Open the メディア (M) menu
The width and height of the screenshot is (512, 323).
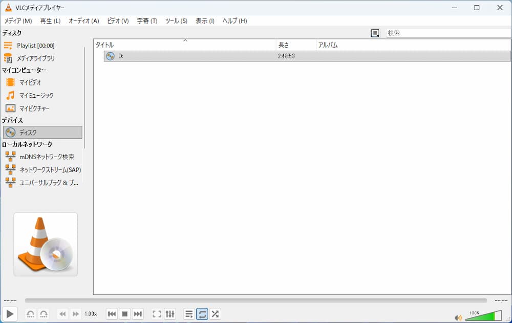point(18,21)
